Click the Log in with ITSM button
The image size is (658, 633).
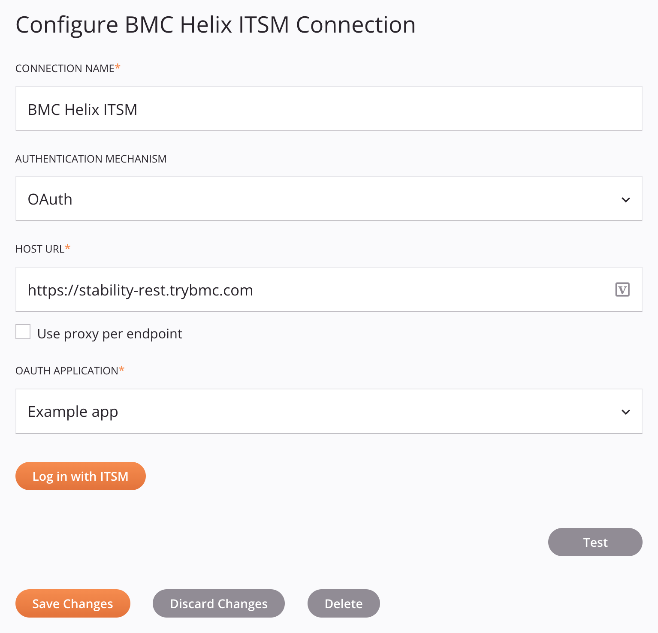pos(81,476)
